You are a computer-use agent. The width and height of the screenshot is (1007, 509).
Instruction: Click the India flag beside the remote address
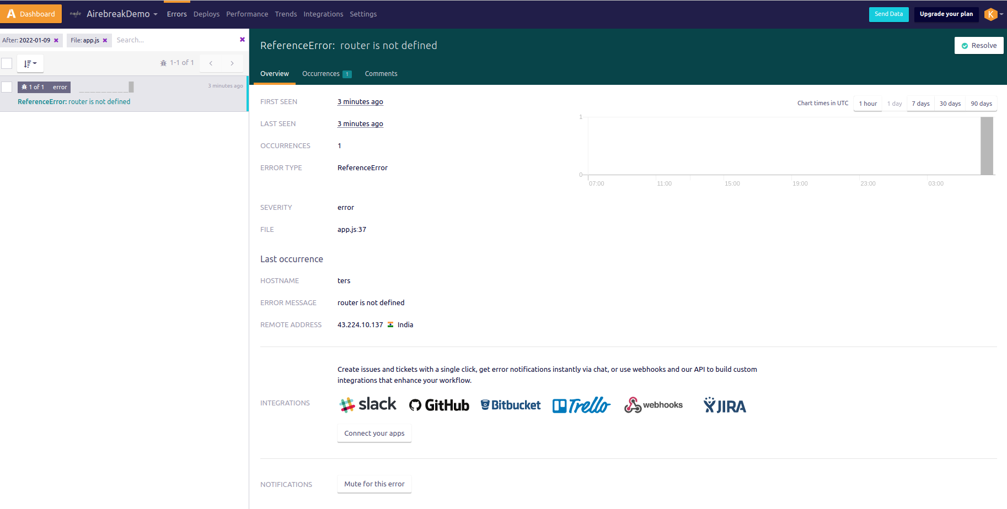[390, 324]
